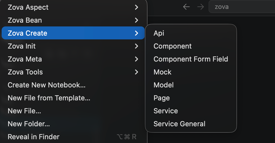Expand the Zova Init submenu

pos(73,46)
